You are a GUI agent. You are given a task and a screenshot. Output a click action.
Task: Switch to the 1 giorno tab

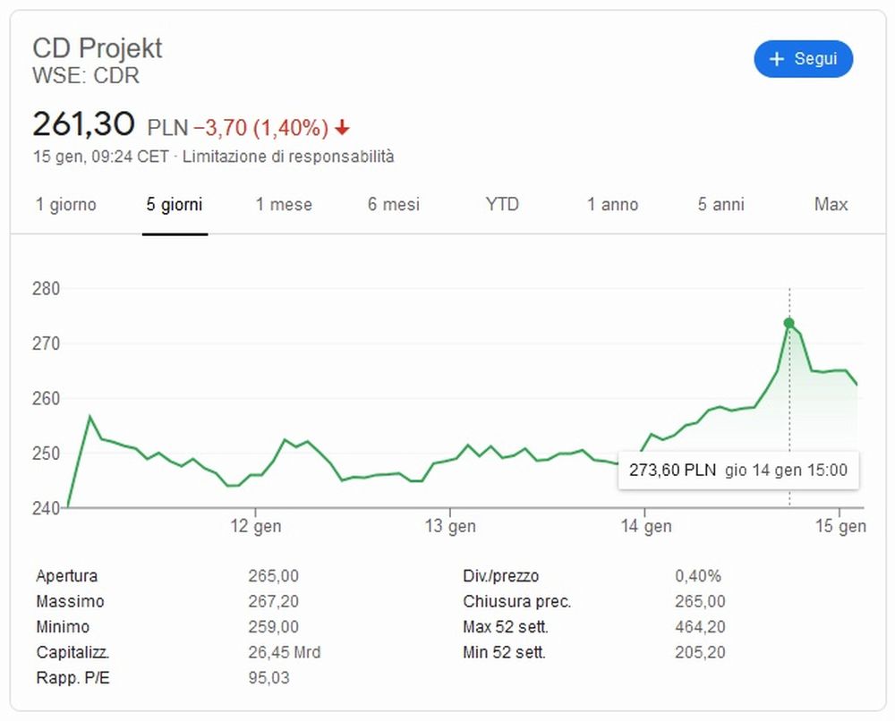click(66, 205)
